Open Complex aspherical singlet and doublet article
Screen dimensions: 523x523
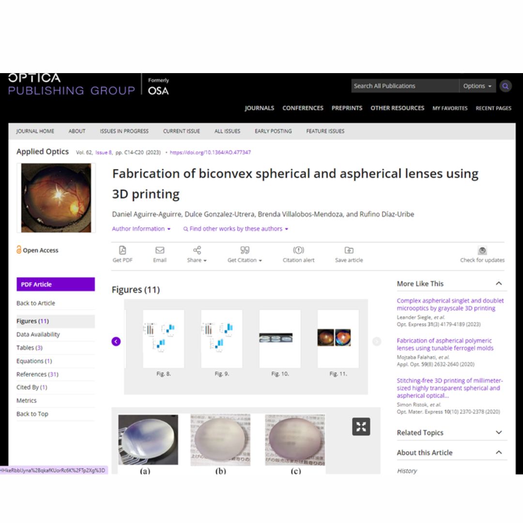(450, 304)
